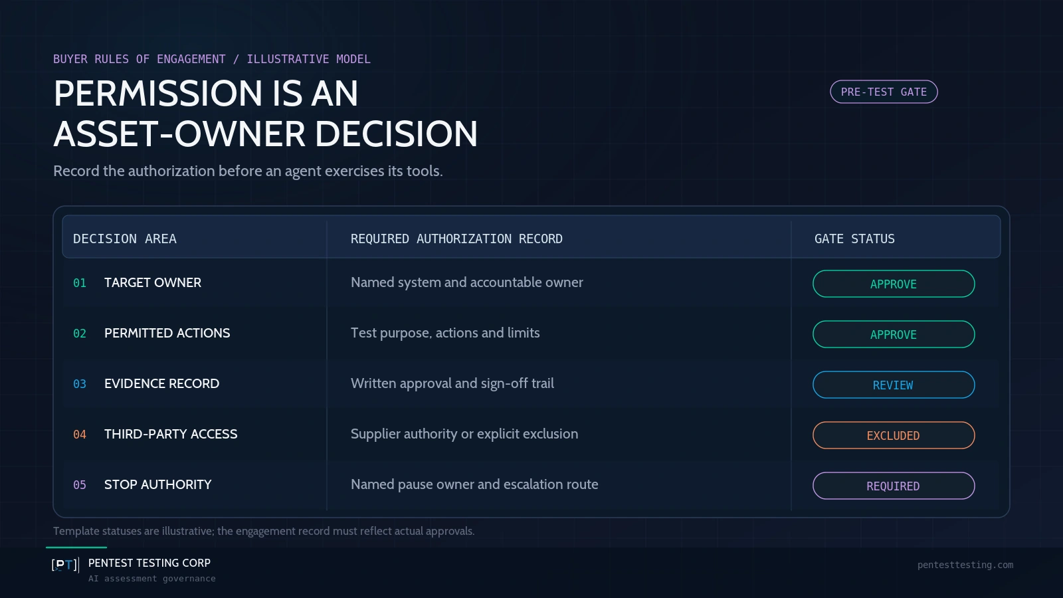Click the REQUIRED AUTHORIZATION RECORD column header
The image size is (1063, 598).
coord(456,239)
